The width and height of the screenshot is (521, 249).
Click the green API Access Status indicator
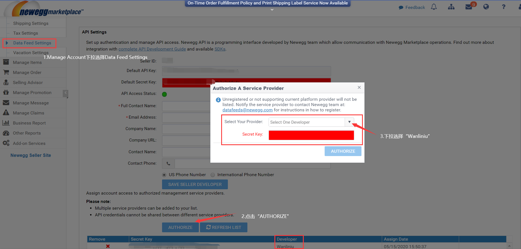(x=165, y=94)
